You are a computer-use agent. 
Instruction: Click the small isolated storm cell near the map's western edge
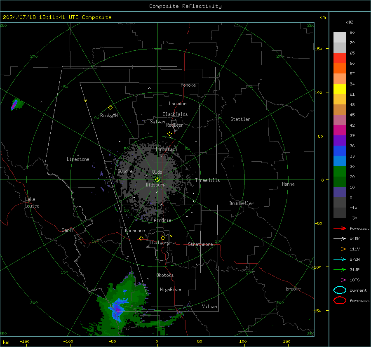point(16,104)
